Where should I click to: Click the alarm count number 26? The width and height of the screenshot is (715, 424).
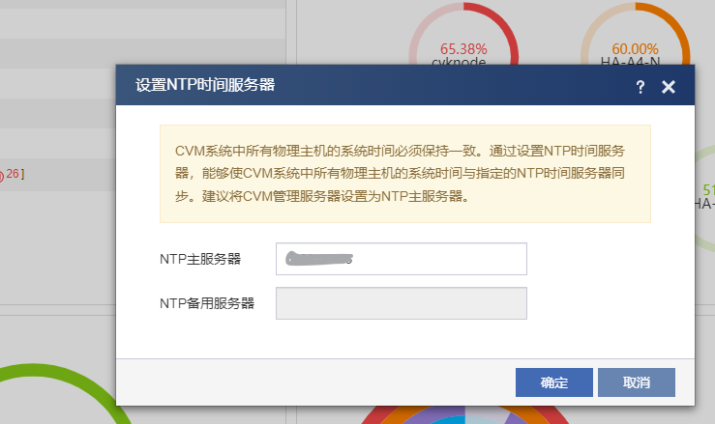tap(13, 175)
